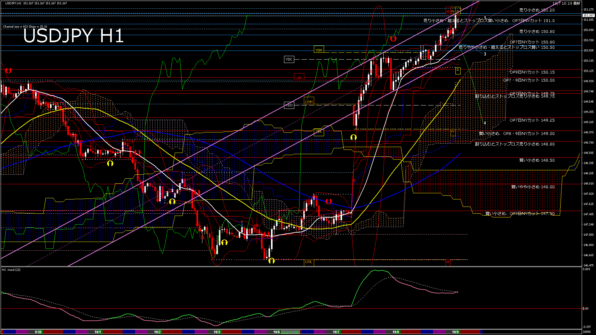Click the OP9日NYカット 150.15 label

[532, 72]
